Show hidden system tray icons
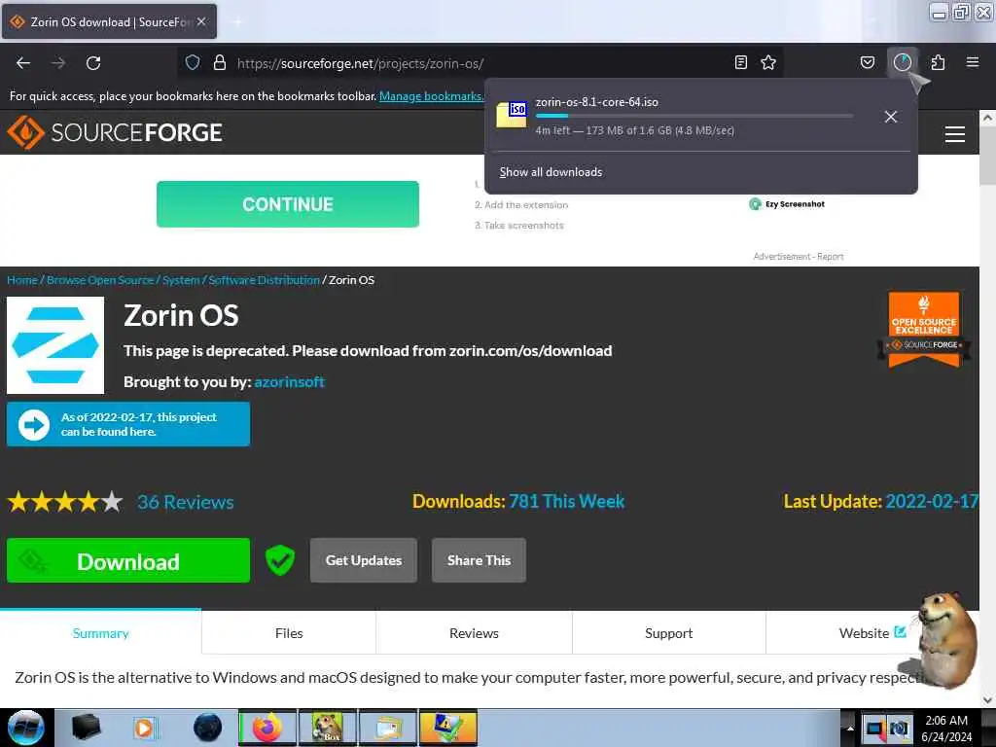Image resolution: width=996 pixels, height=747 pixels. [x=850, y=729]
